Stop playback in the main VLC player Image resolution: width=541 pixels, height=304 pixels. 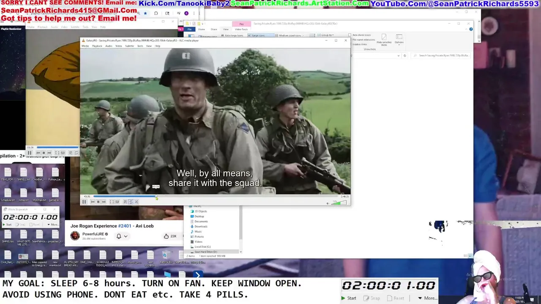coord(98,202)
